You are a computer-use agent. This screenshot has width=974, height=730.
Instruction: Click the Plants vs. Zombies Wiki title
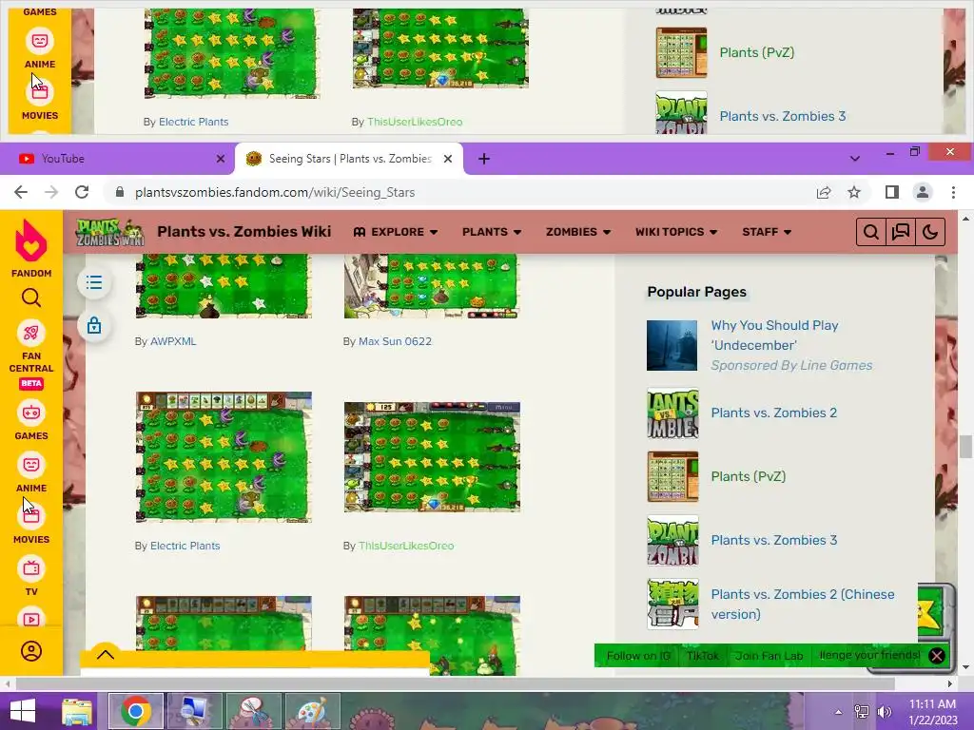point(244,232)
